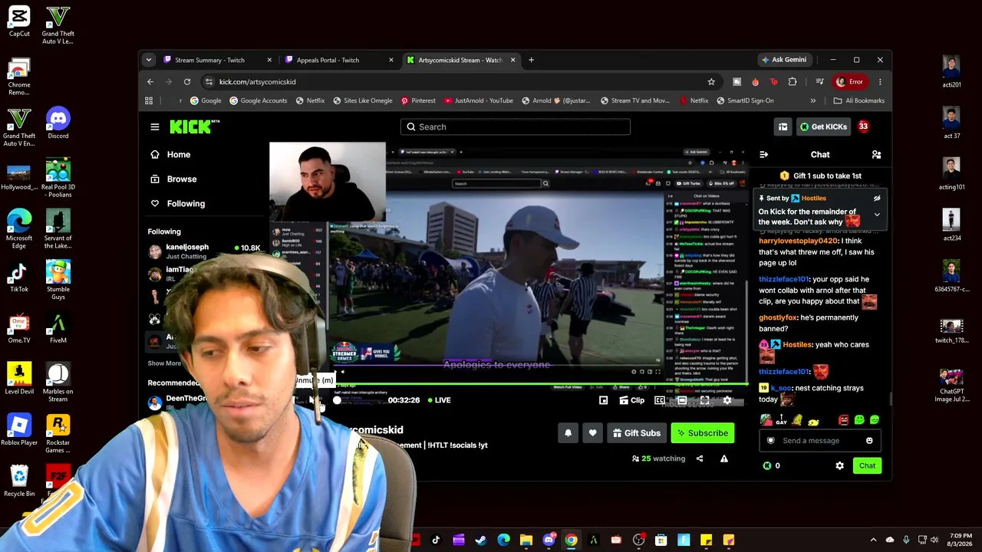Open Following in the sidebar
Image resolution: width=982 pixels, height=552 pixels.
pyautogui.click(x=178, y=204)
